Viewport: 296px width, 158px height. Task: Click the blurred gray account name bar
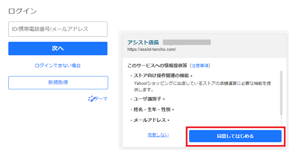186,43
